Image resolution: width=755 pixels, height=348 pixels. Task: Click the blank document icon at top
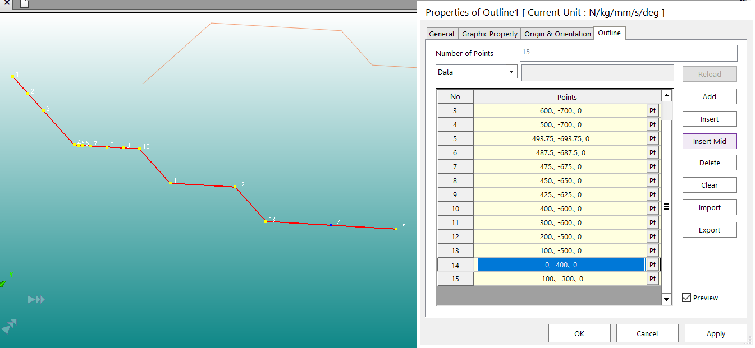click(x=25, y=4)
